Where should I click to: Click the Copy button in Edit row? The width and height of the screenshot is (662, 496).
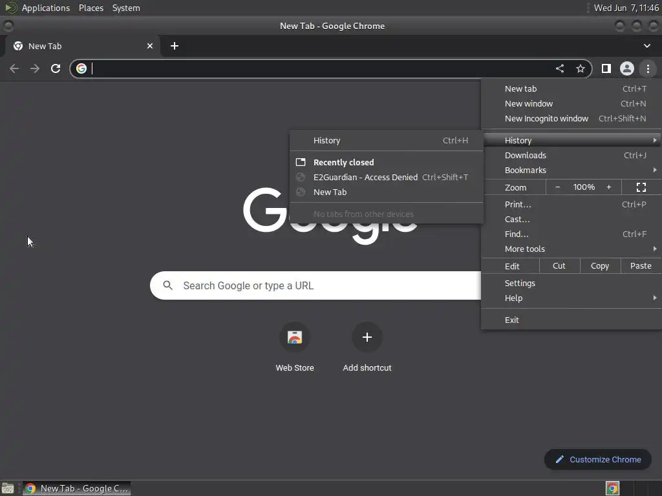coord(600,266)
